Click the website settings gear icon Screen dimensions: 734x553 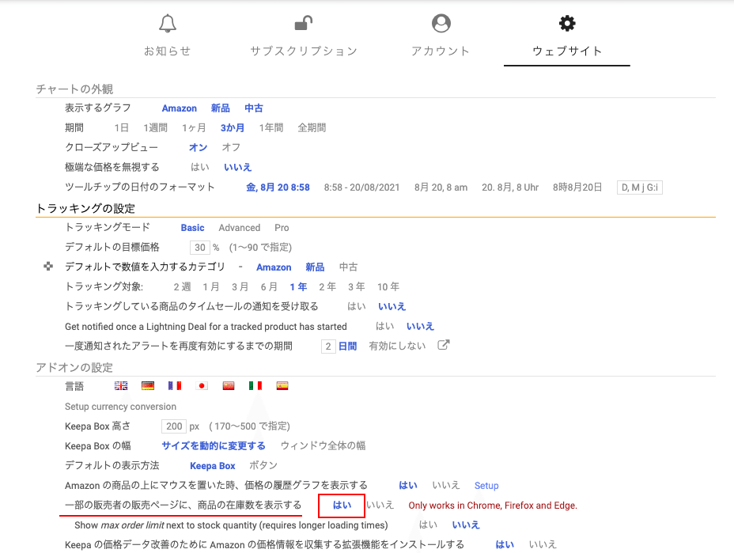(x=566, y=23)
